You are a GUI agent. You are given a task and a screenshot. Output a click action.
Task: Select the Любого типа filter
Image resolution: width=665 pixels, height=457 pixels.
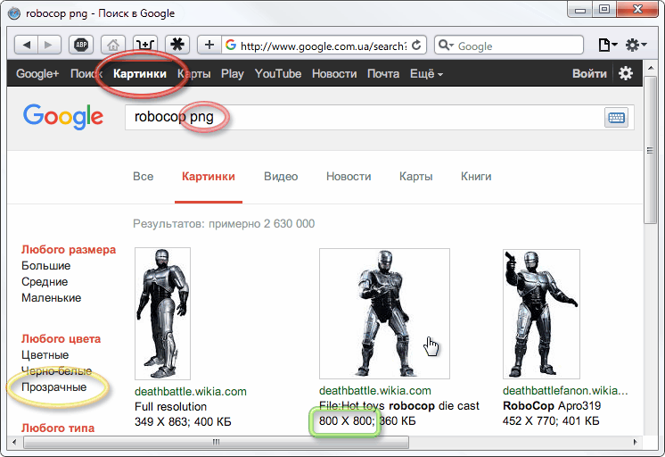(x=58, y=428)
